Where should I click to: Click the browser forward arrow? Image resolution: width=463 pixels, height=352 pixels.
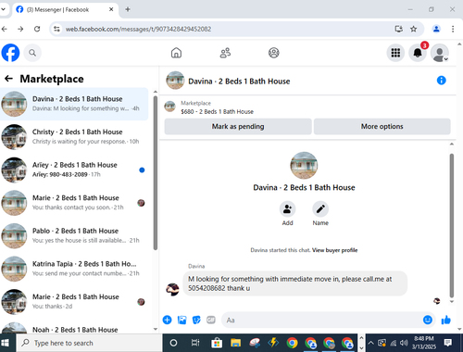tap(20, 29)
